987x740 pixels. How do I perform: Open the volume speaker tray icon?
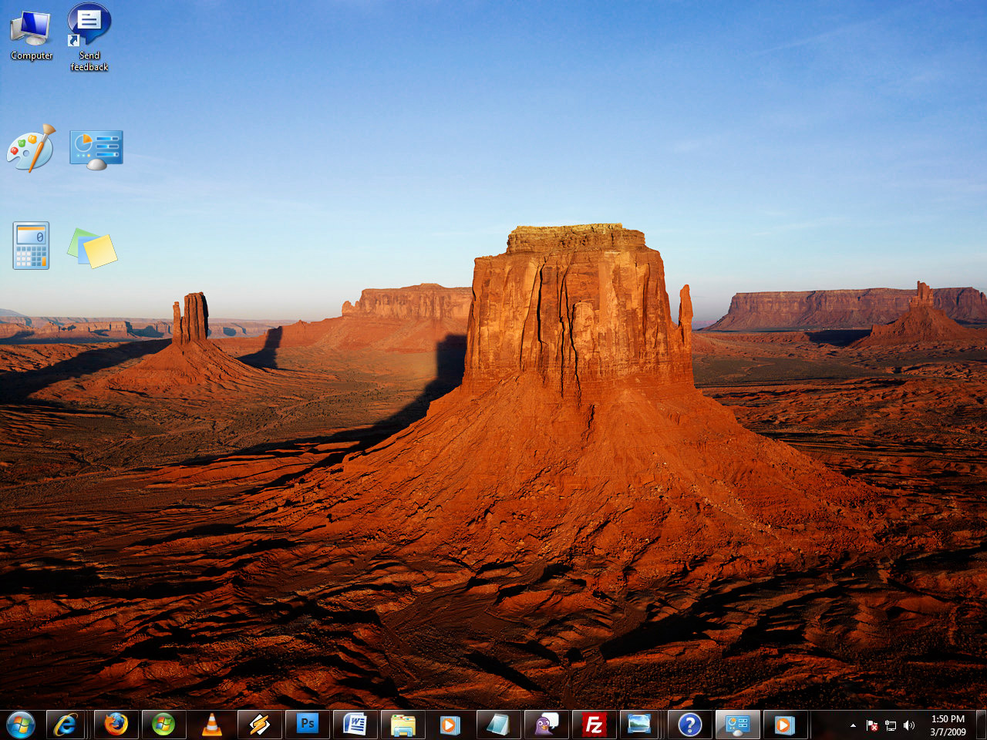coord(909,725)
